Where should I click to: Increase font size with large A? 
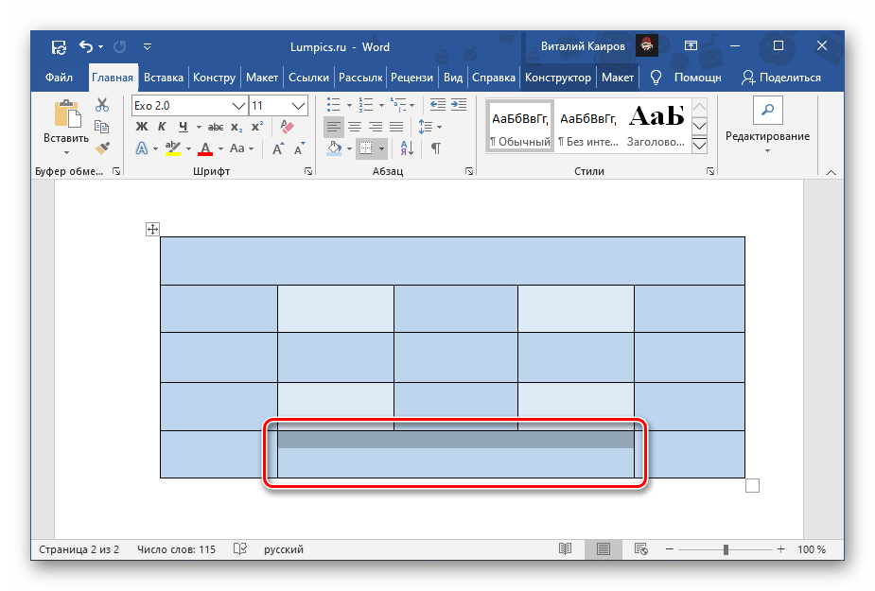[278, 148]
